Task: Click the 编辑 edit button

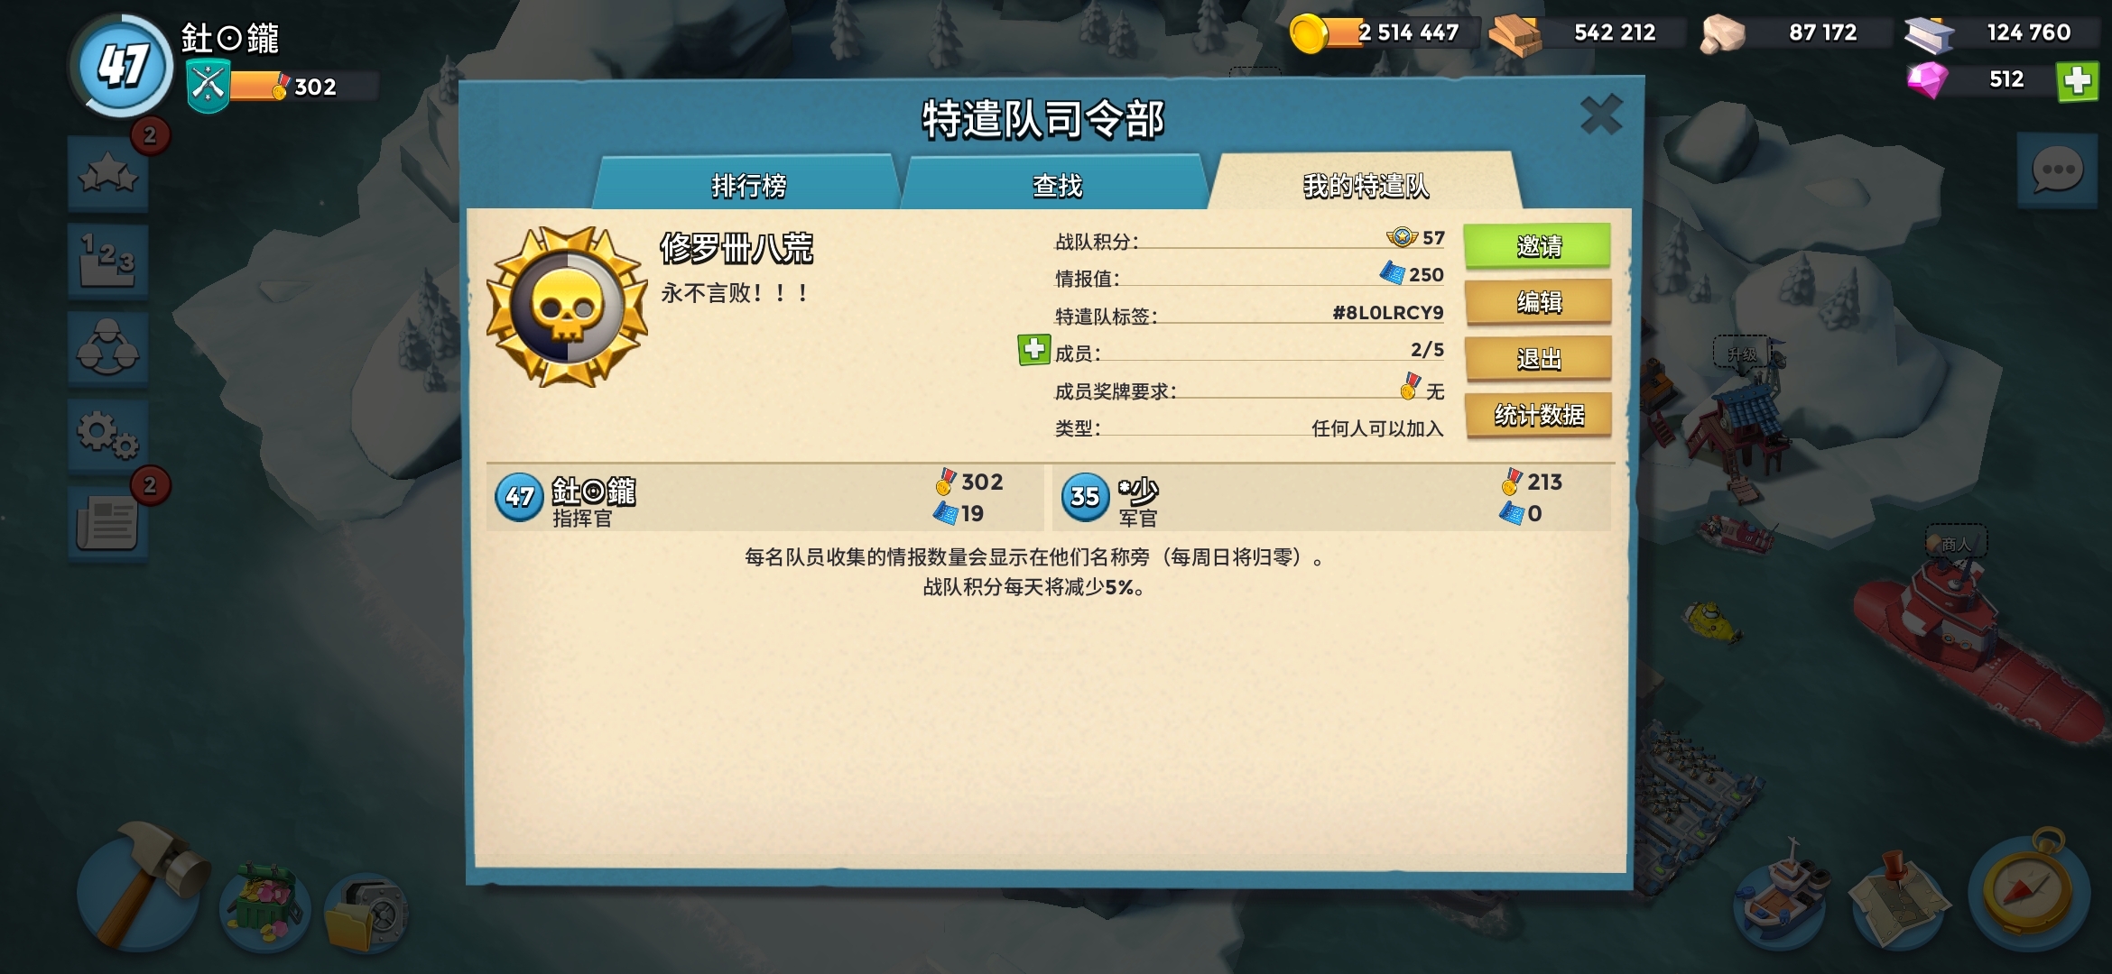Action: click(x=1537, y=302)
